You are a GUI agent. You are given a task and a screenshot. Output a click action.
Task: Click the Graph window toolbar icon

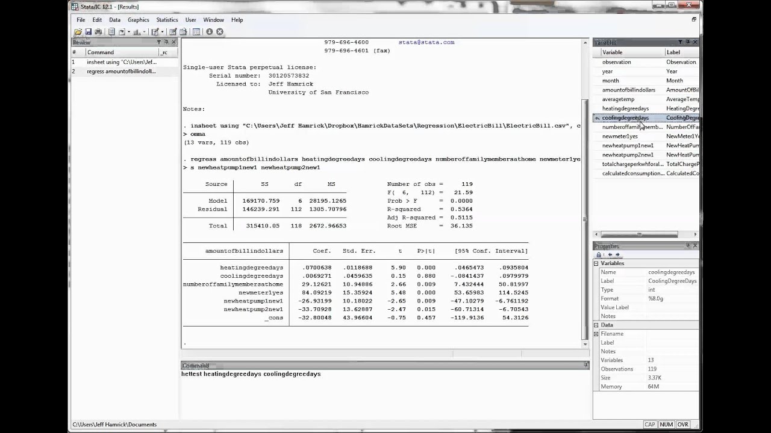[137, 32]
